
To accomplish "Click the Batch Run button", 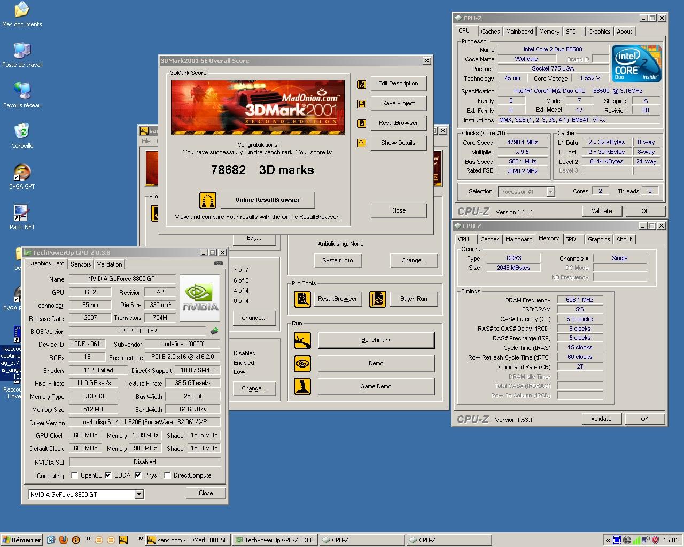I will [414, 299].
